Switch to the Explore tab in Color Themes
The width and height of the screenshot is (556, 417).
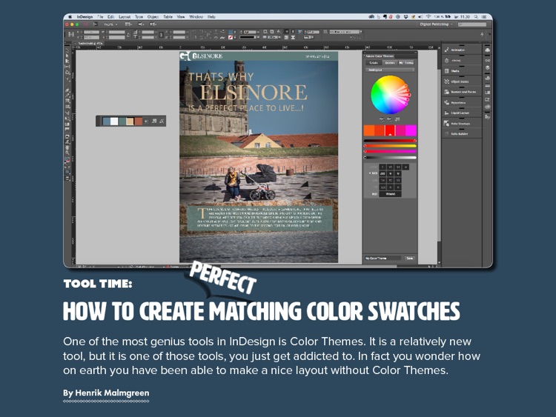[390, 63]
